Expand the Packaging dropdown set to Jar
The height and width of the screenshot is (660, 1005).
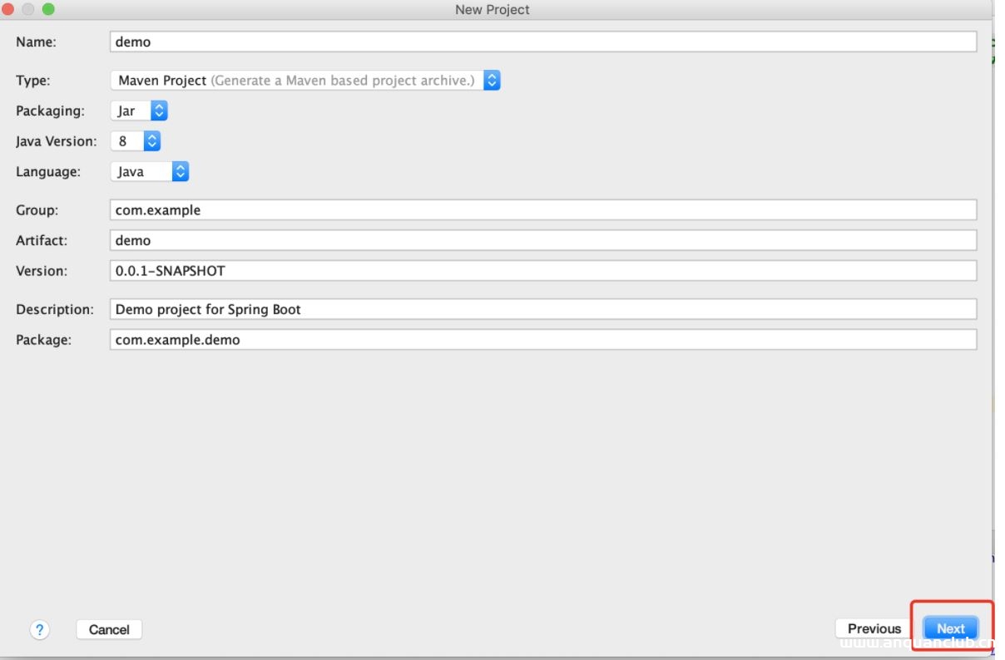[139, 111]
